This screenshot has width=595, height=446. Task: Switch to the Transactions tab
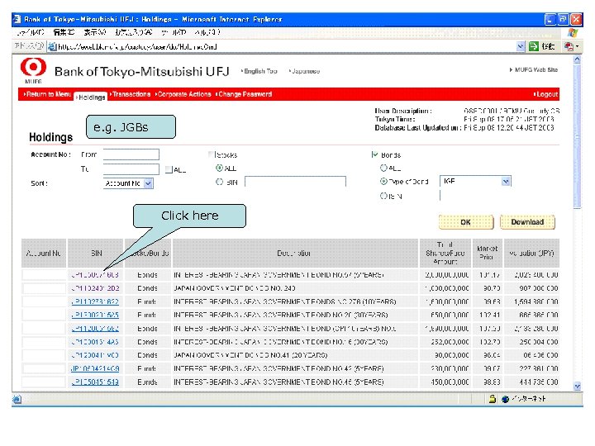(131, 94)
